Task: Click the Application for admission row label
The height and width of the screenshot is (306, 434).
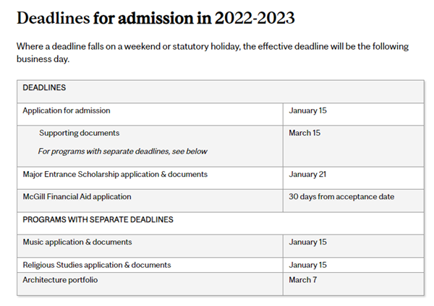Action: click(67, 110)
